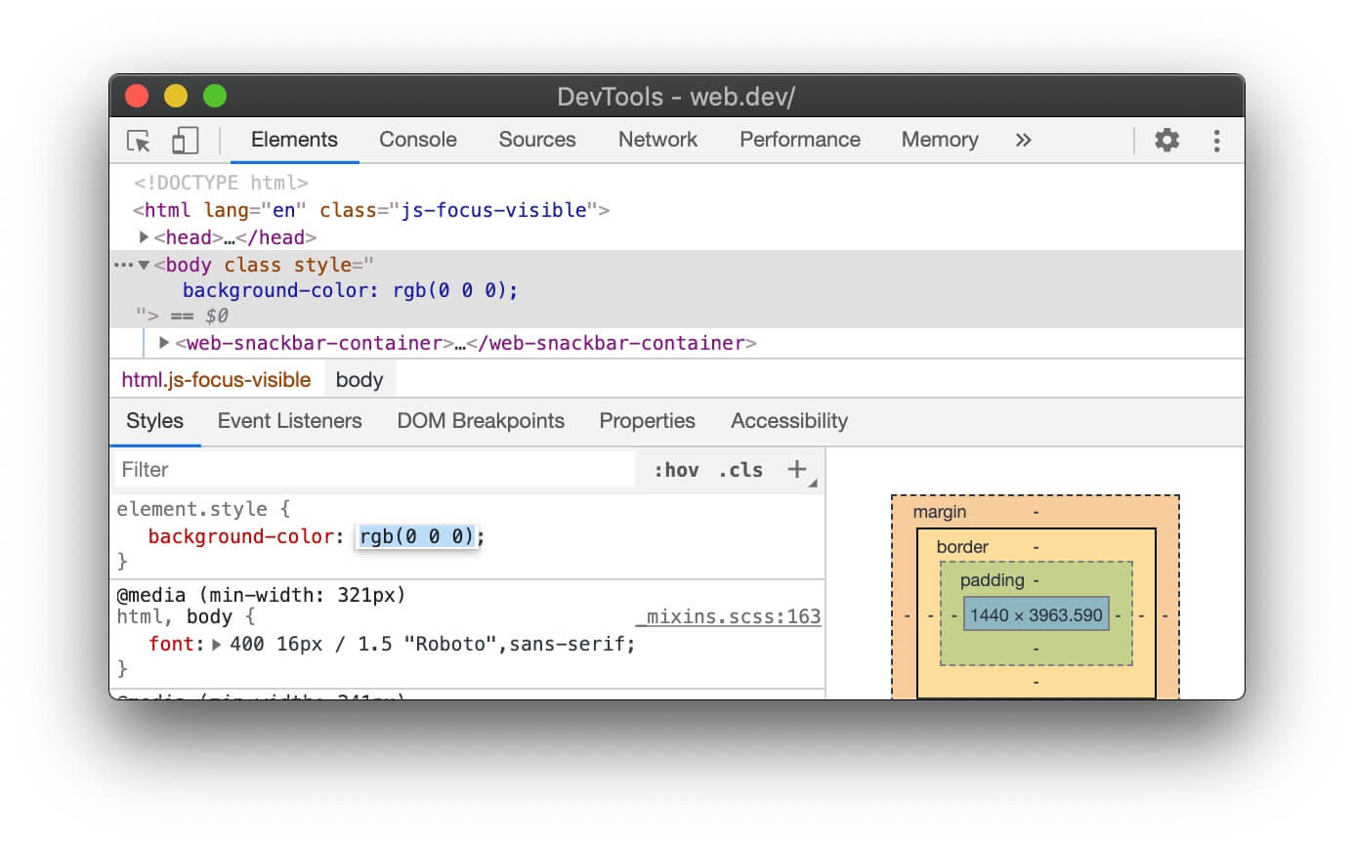Select the body breadcrumb item
Screen dimensions: 1354x844
pyautogui.click(x=360, y=379)
